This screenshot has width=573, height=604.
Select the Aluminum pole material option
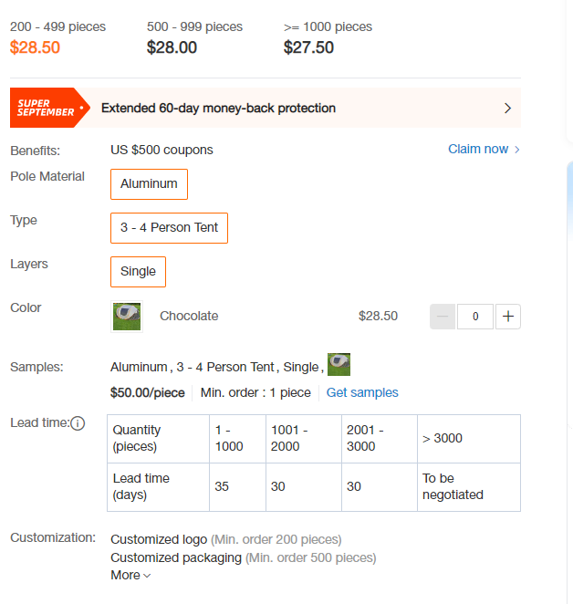point(149,184)
